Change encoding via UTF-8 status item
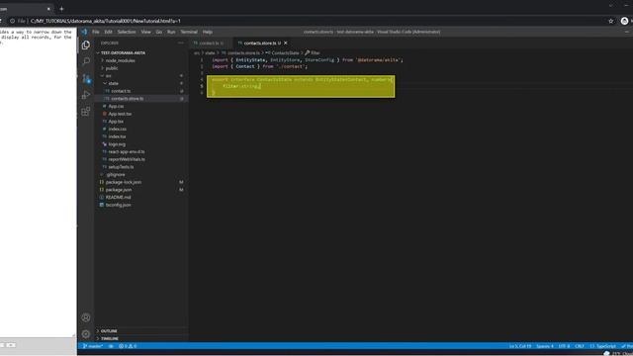 [564, 346]
